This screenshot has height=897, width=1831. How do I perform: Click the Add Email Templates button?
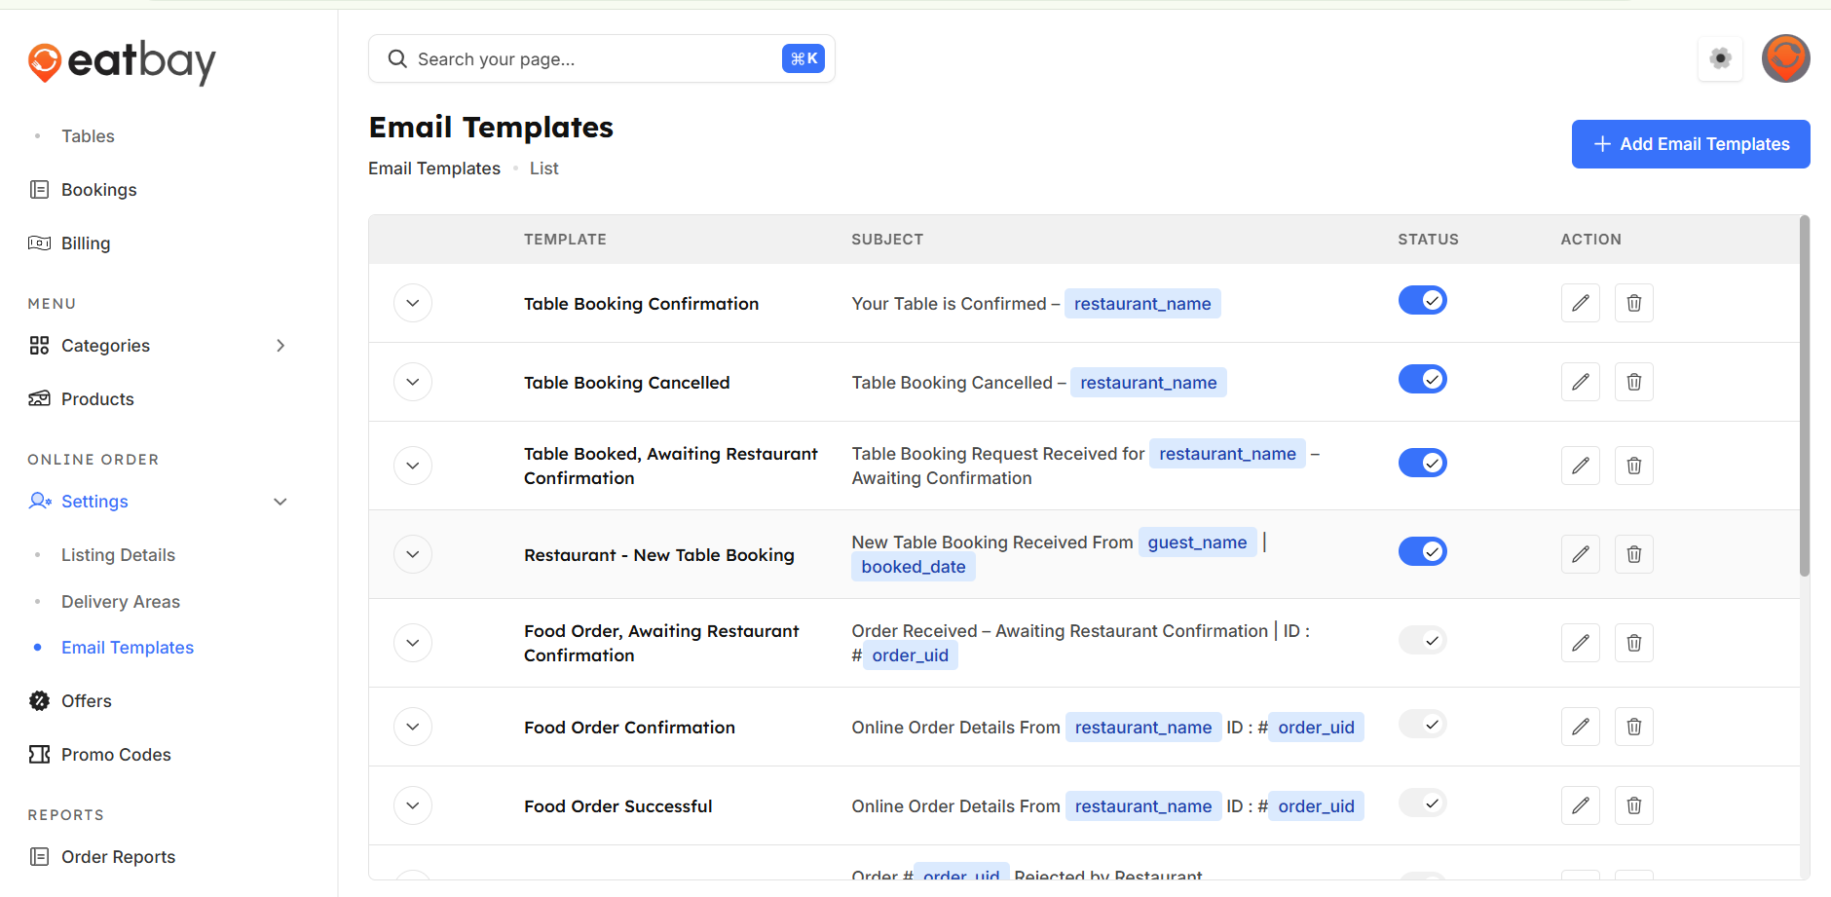tap(1690, 144)
